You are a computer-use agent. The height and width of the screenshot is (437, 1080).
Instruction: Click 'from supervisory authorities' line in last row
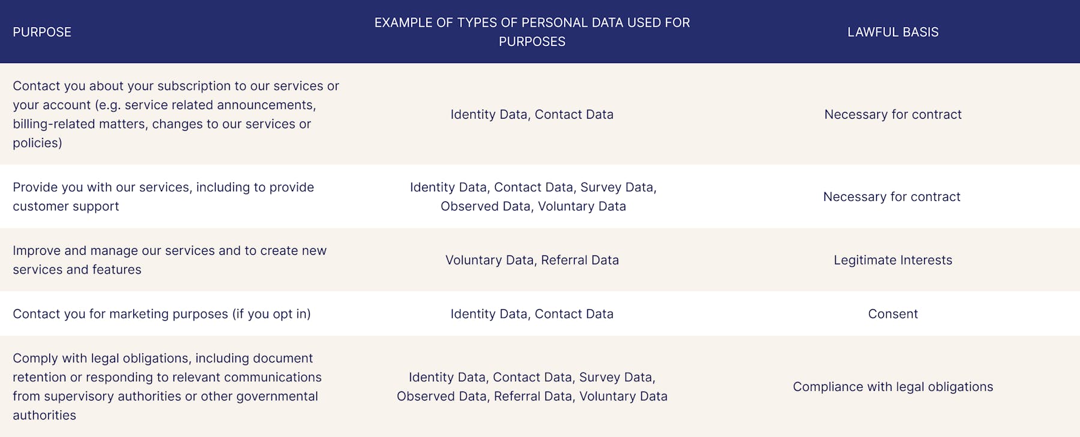pyautogui.click(x=166, y=396)
